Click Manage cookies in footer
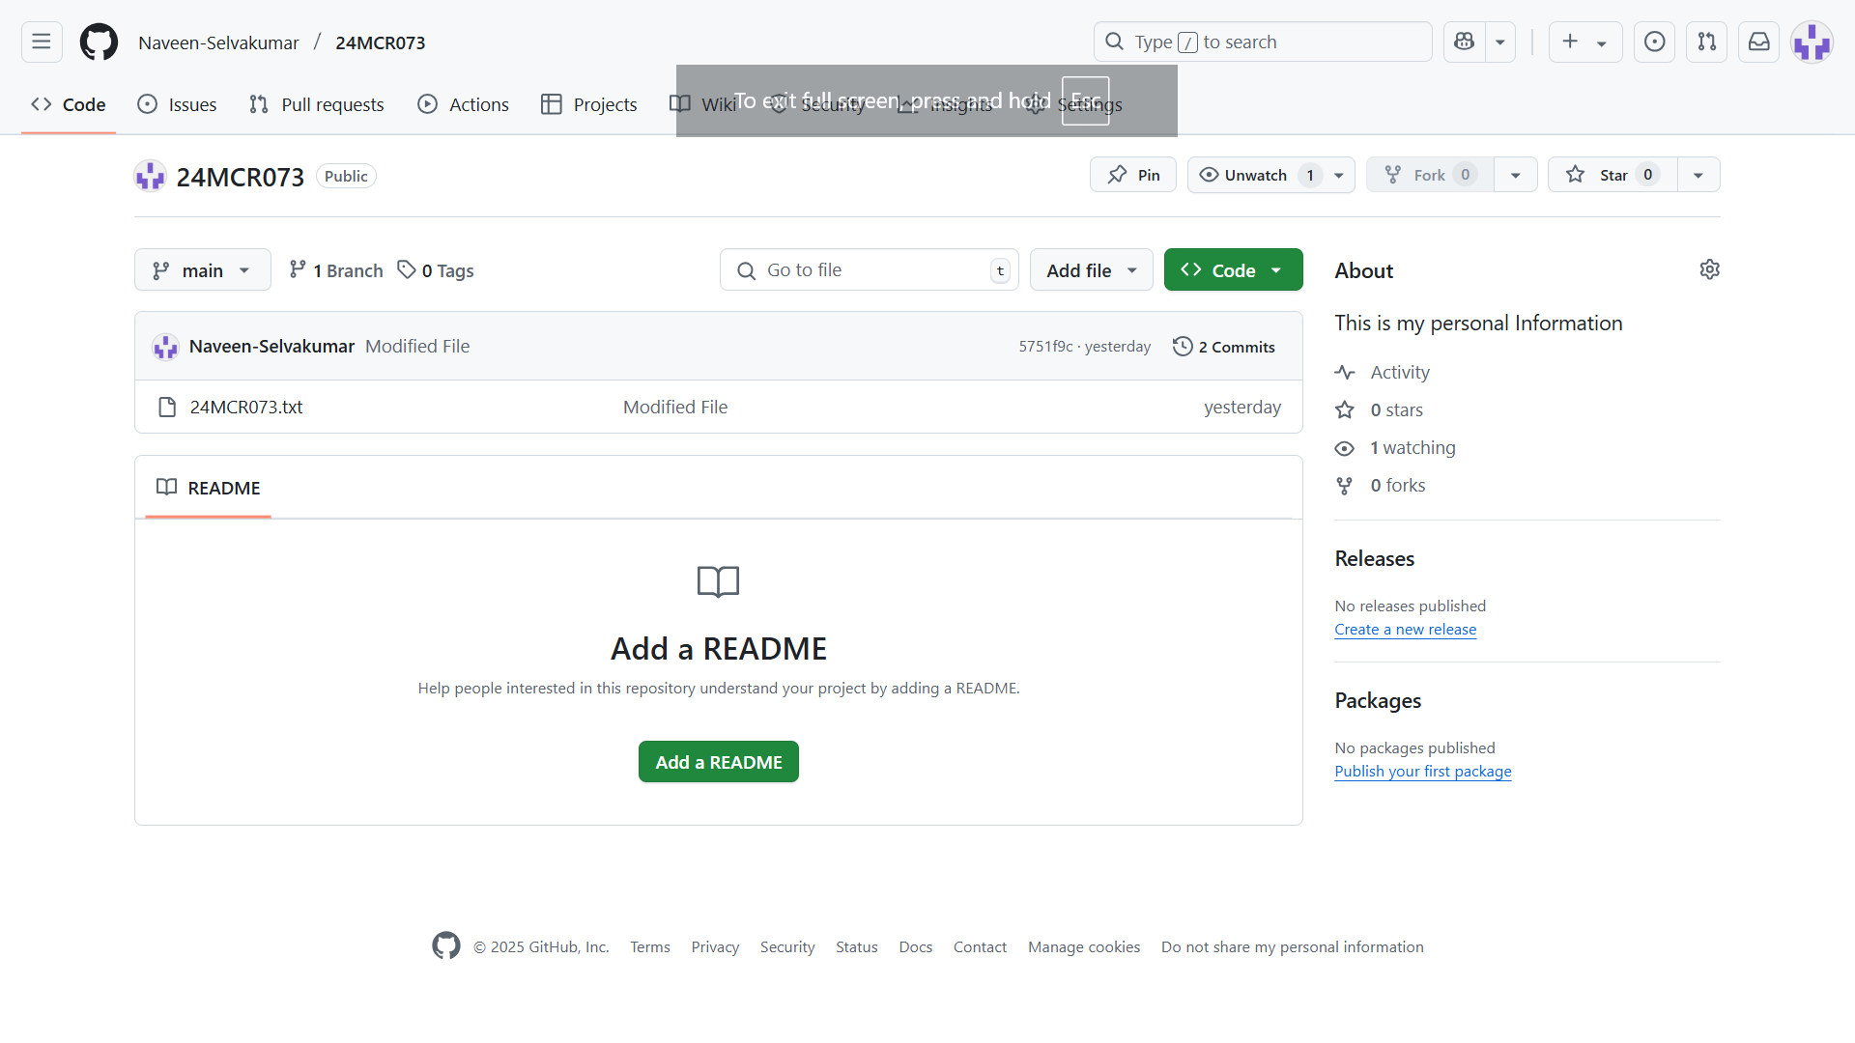The width and height of the screenshot is (1855, 1043). point(1084,947)
